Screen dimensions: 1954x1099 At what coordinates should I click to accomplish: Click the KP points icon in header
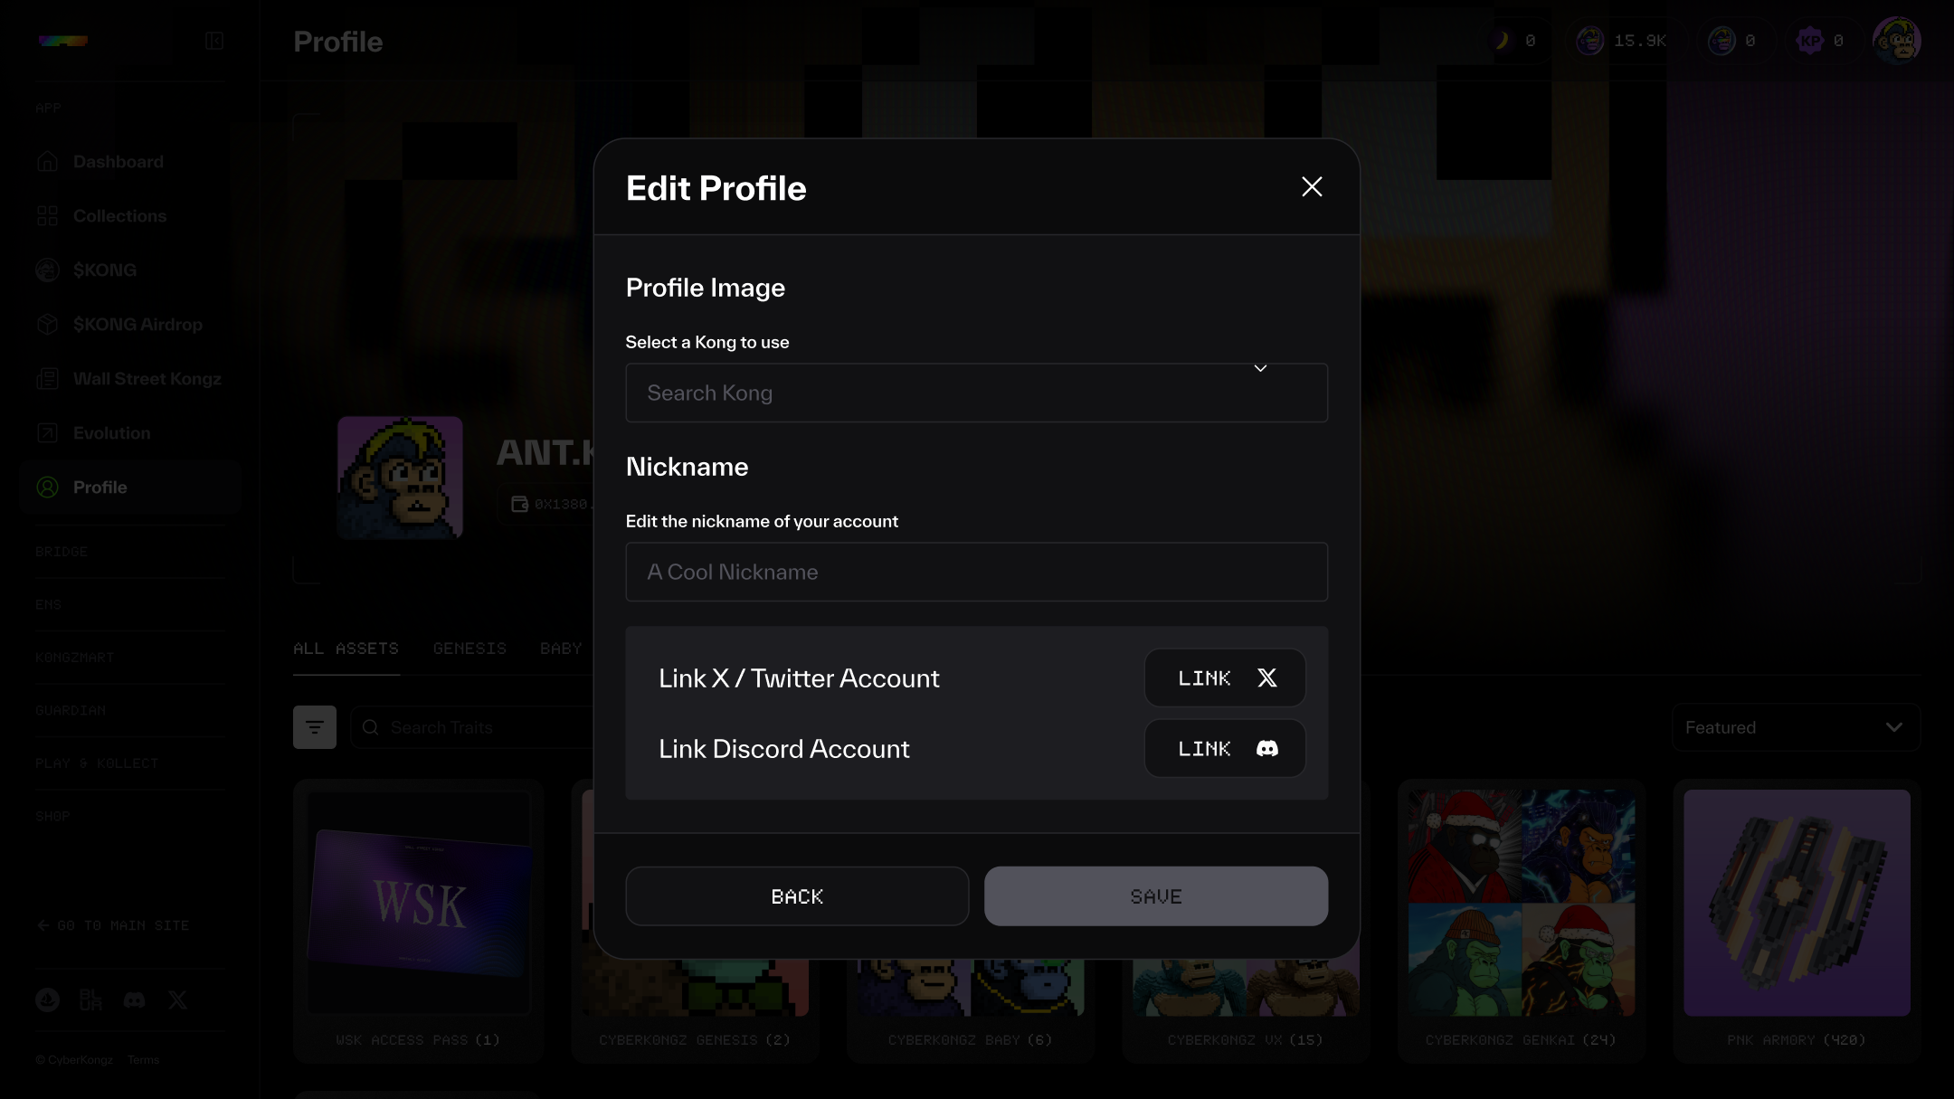point(1810,41)
